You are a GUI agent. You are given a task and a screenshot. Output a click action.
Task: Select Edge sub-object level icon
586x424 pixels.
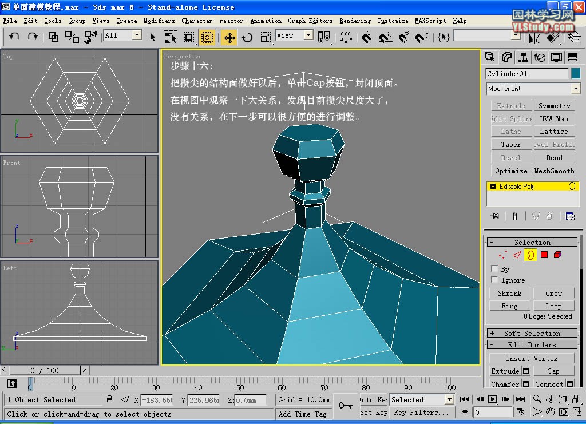(x=517, y=255)
